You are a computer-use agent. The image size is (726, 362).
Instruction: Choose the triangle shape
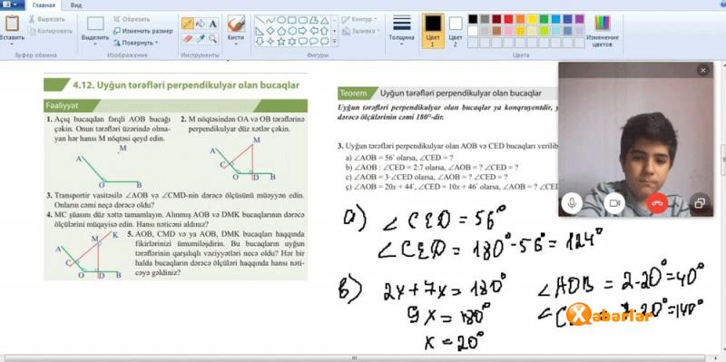tap(325, 20)
